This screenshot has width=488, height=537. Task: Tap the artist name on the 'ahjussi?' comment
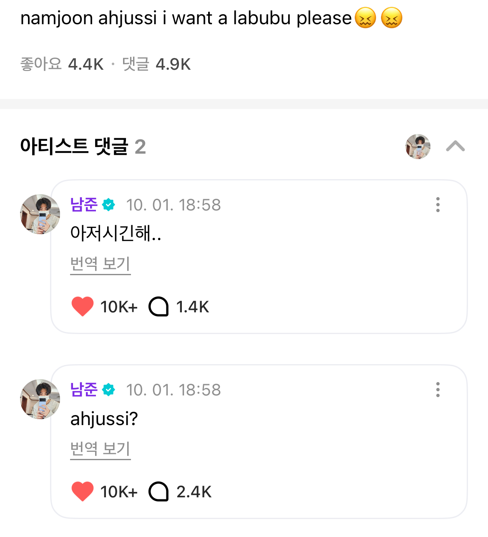[84, 390]
